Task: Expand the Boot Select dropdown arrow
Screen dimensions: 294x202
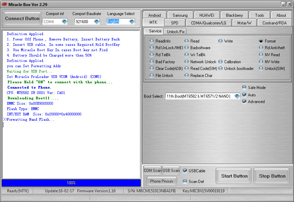Action: pyautogui.click(x=237, y=96)
